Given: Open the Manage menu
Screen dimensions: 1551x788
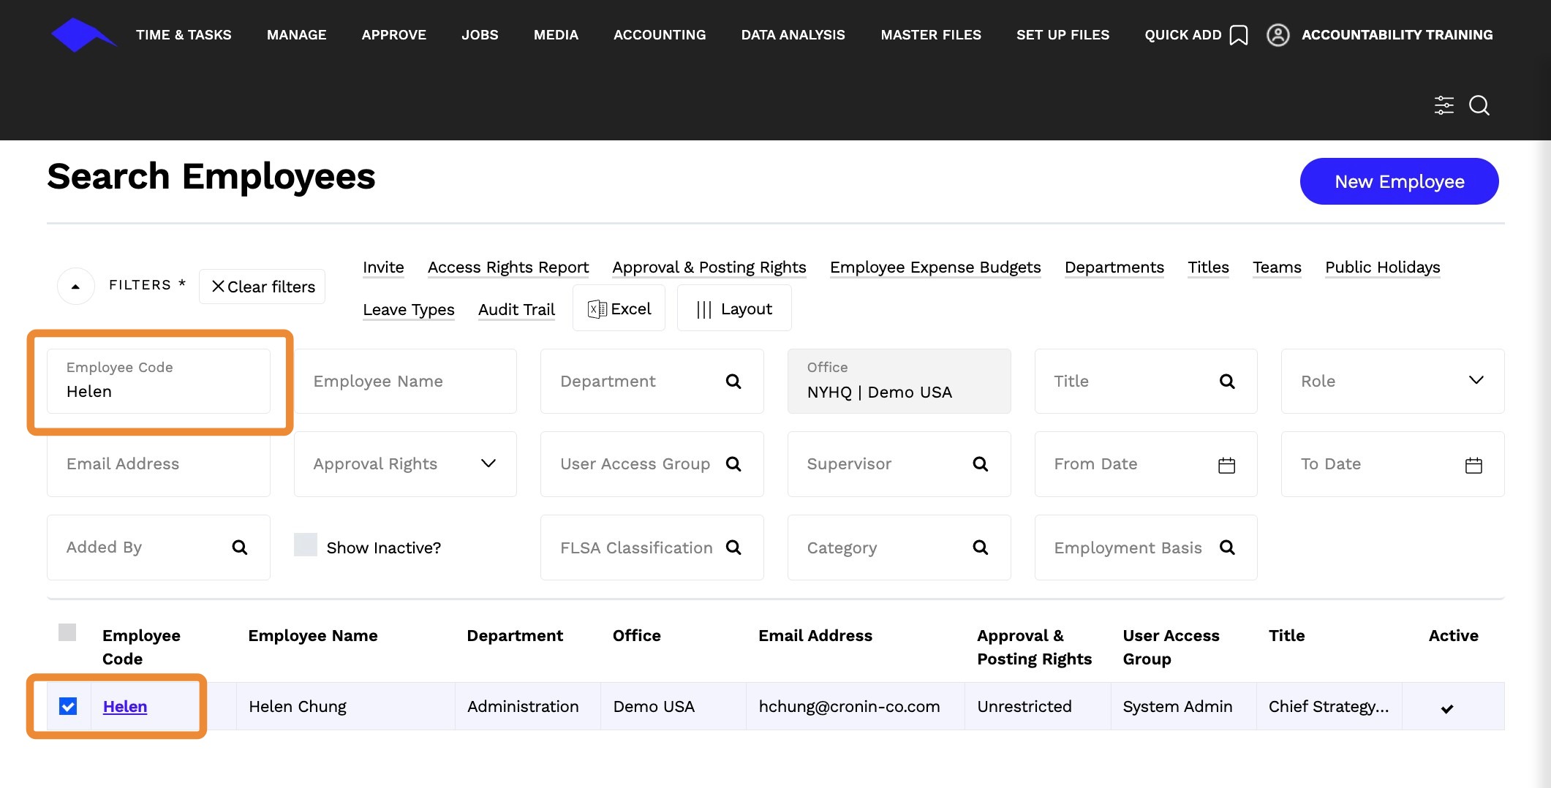Looking at the screenshot, I should pos(297,34).
